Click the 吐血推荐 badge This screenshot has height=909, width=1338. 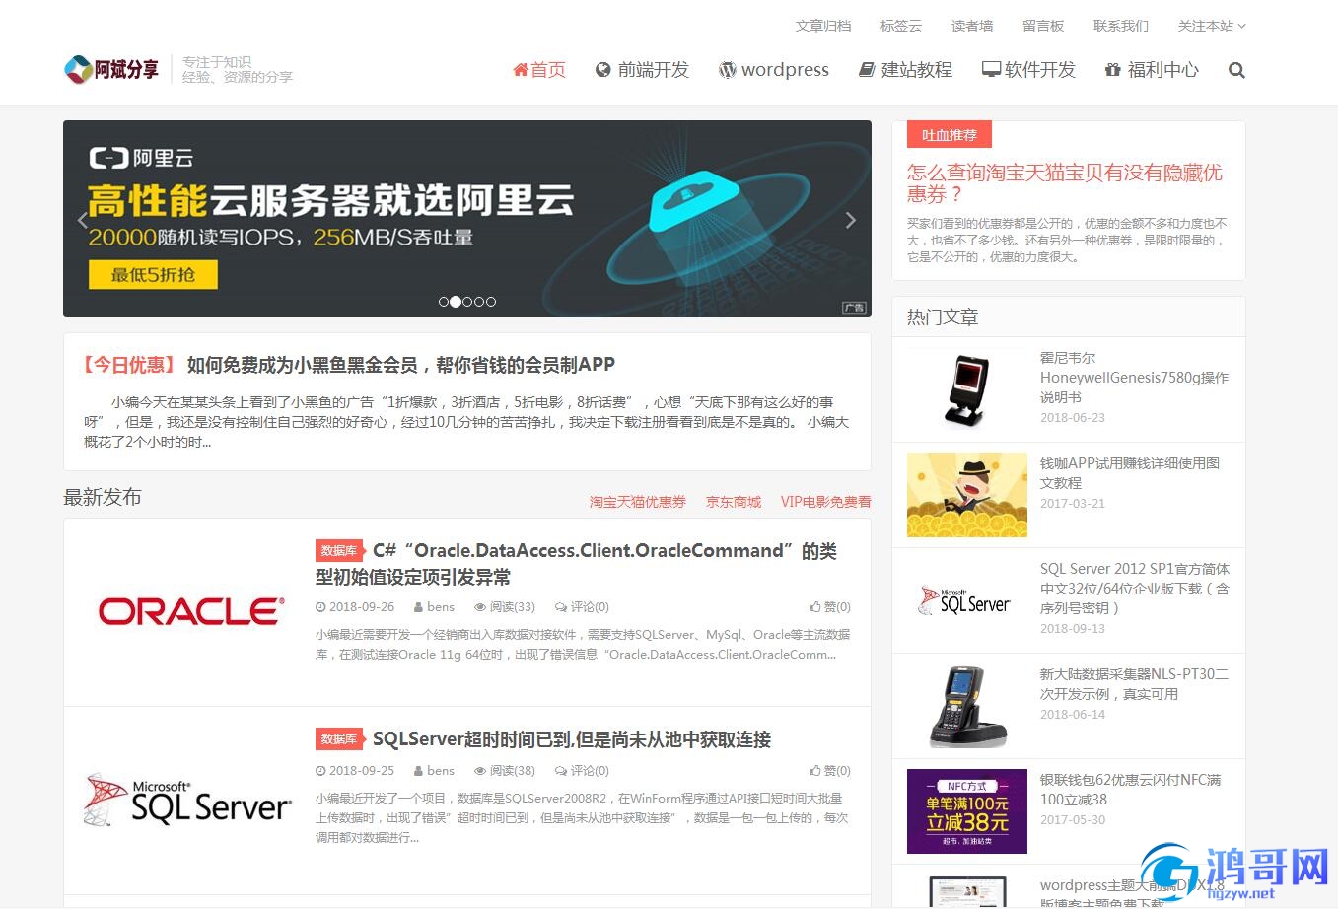pyautogui.click(x=949, y=135)
